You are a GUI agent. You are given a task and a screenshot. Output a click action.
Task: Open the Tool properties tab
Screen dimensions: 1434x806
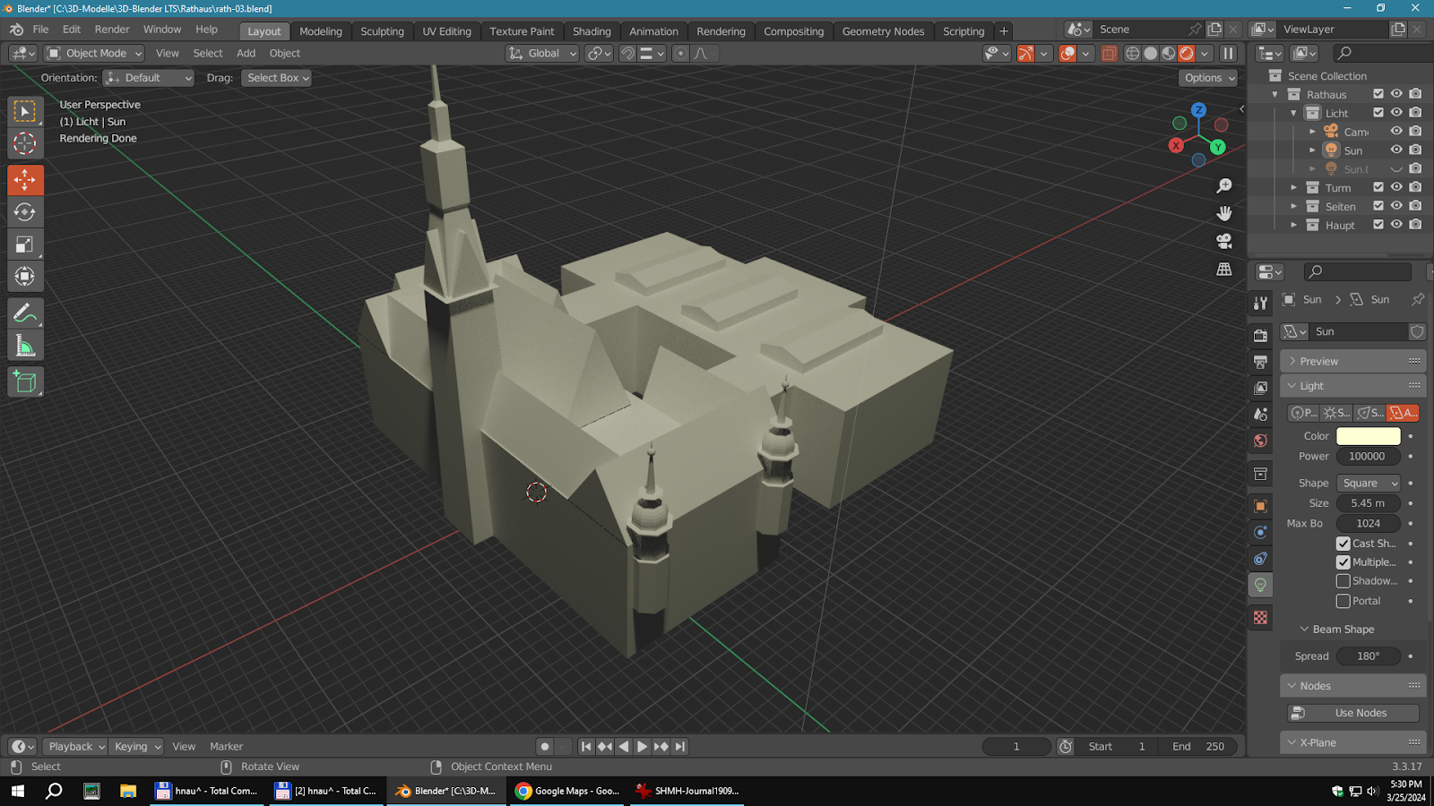click(1261, 304)
